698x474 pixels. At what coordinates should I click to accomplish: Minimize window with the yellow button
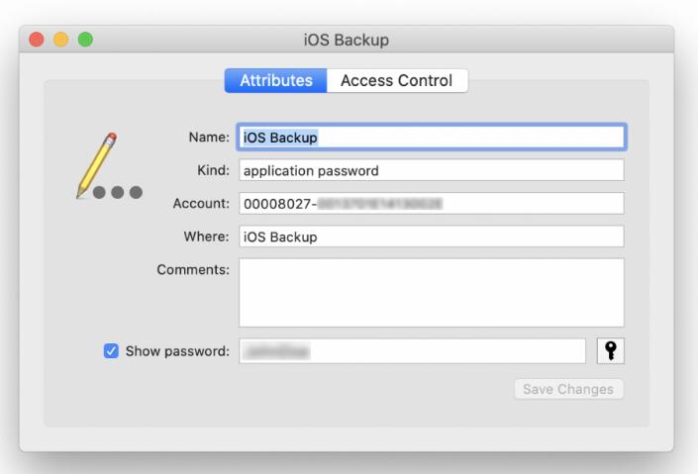[61, 40]
